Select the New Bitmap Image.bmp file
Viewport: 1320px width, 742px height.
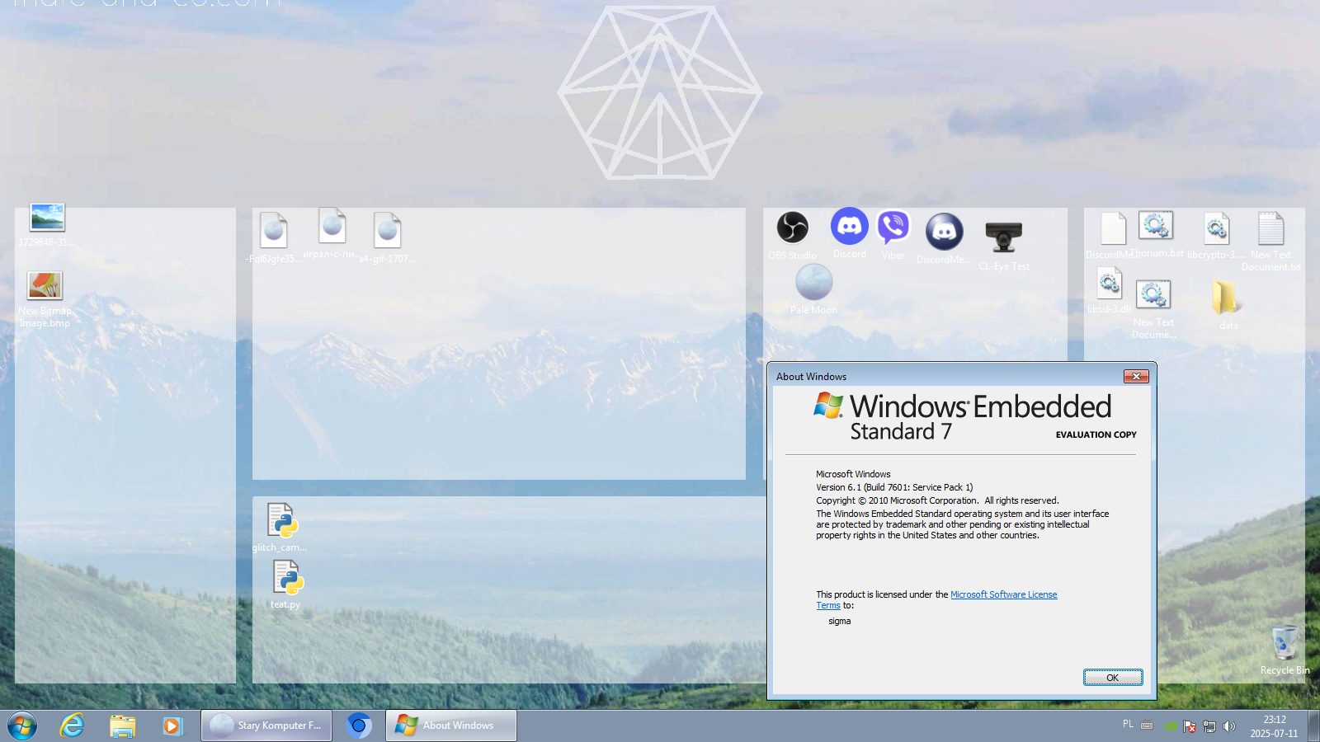(x=45, y=287)
